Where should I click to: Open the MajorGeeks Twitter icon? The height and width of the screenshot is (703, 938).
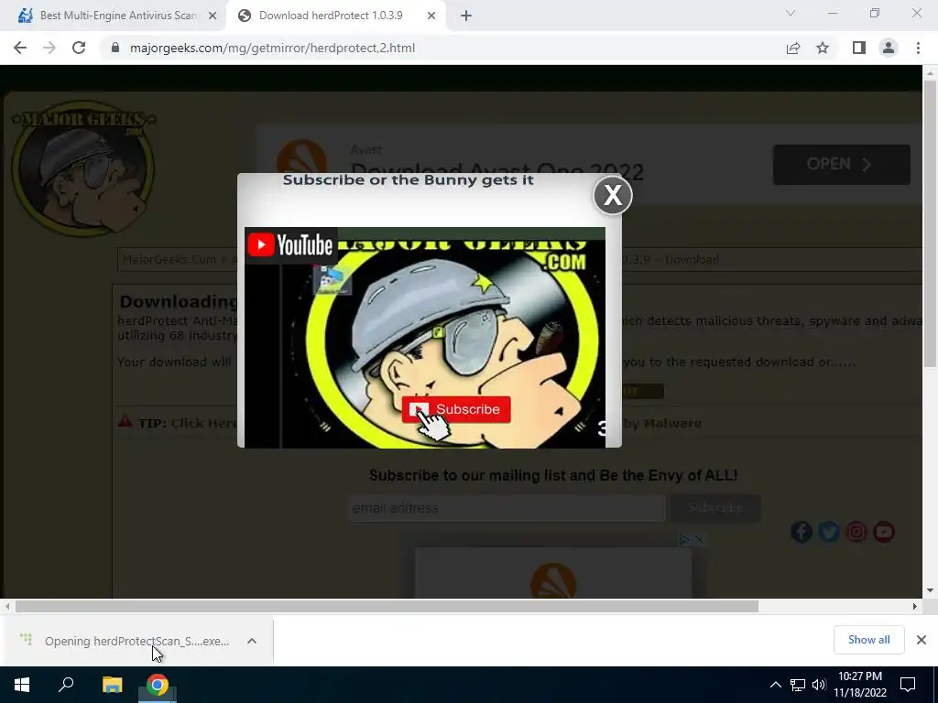click(x=828, y=532)
